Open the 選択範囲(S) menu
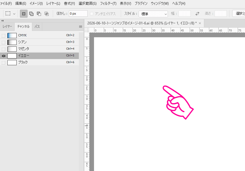Image resolution: width=245 pixels, height=171 pixels. click(x=88, y=4)
